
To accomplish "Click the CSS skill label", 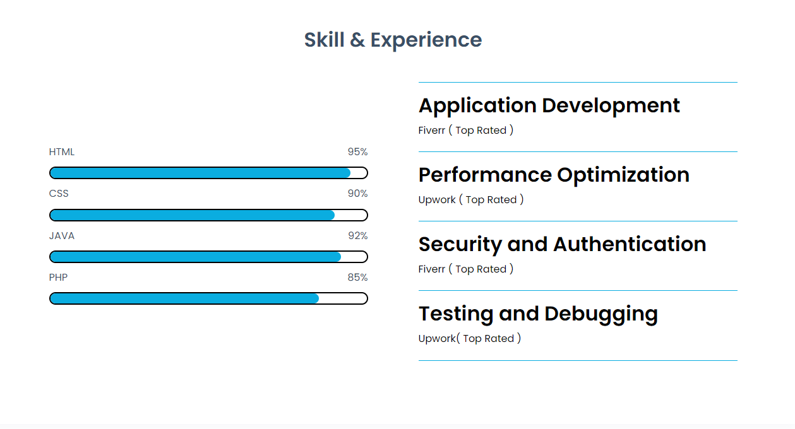I will [x=59, y=194].
